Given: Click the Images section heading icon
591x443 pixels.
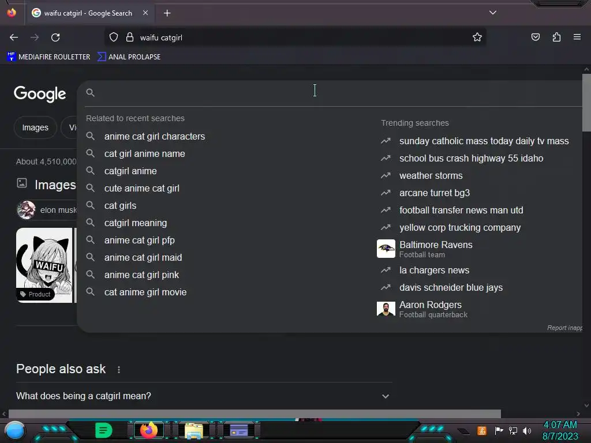Looking at the screenshot, I should point(22,183).
